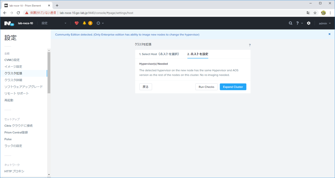The image size is (335, 178).
Task: Select the 2. ホストを設定 tab
Action: click(198, 54)
